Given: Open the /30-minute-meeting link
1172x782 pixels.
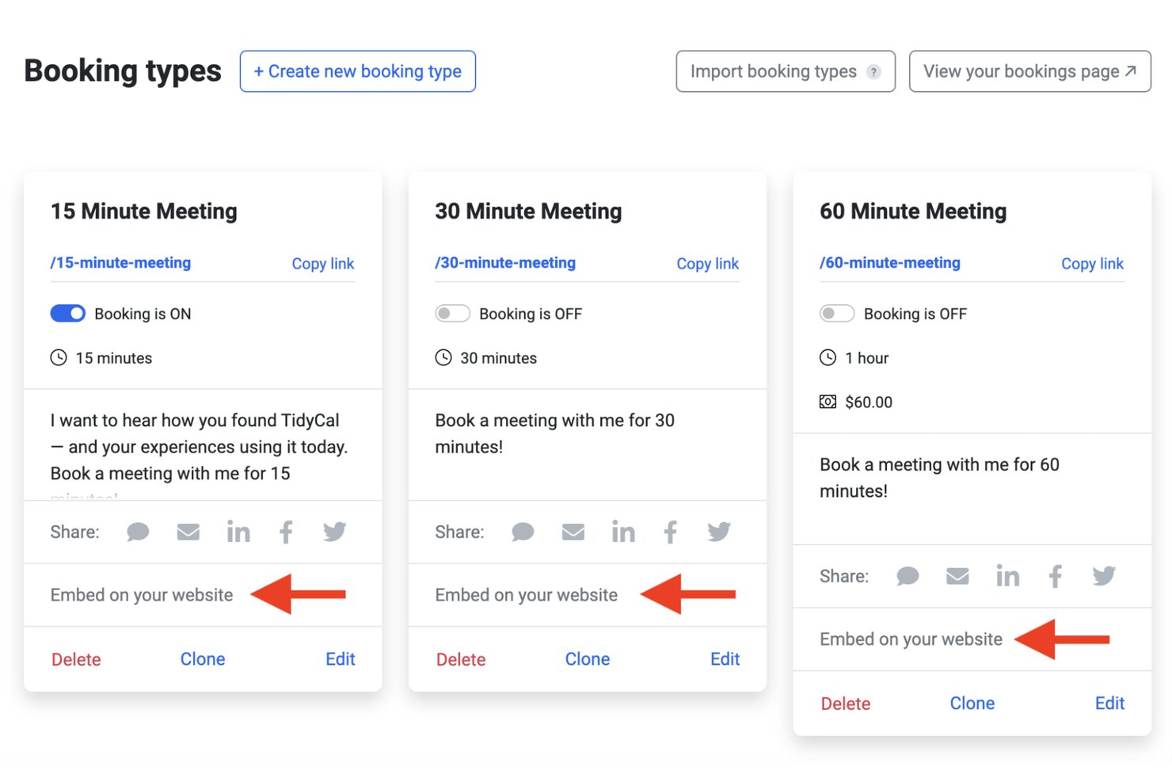Looking at the screenshot, I should pyautogui.click(x=505, y=262).
